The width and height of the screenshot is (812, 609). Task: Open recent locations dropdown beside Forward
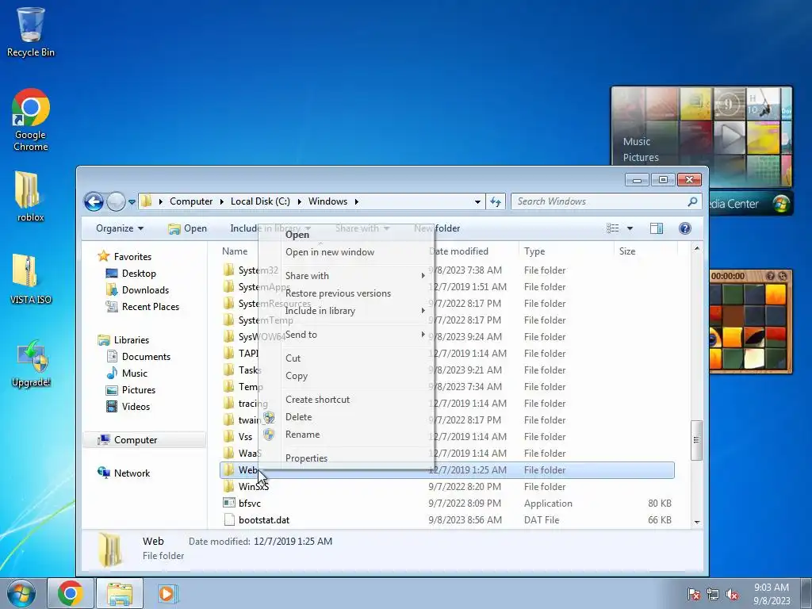tap(132, 202)
